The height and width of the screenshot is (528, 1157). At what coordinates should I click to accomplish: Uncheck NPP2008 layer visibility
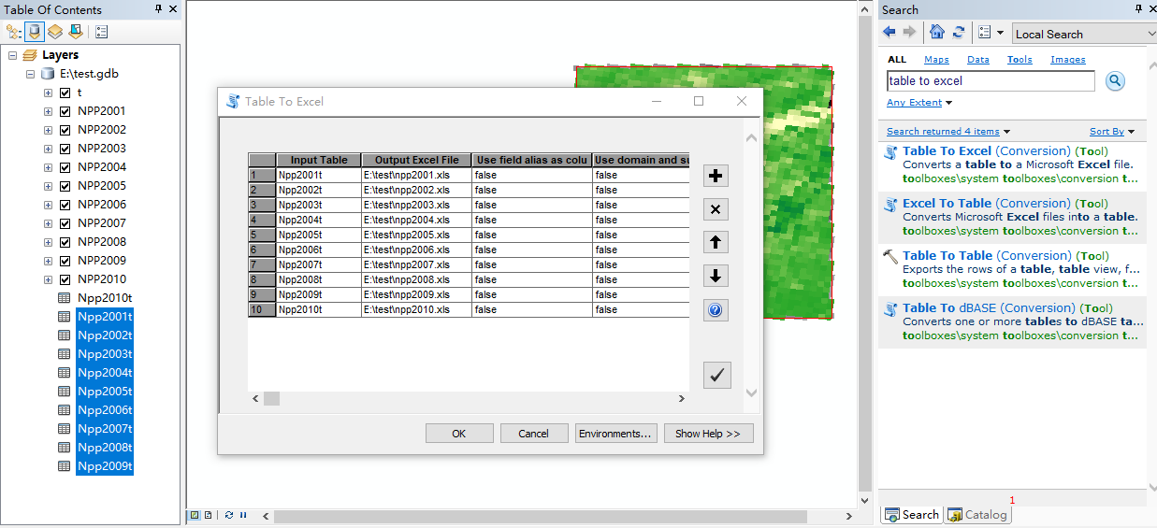pyautogui.click(x=65, y=242)
